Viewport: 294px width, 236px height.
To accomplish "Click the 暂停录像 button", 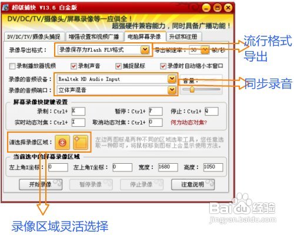I will pyautogui.click(x=91, y=184).
